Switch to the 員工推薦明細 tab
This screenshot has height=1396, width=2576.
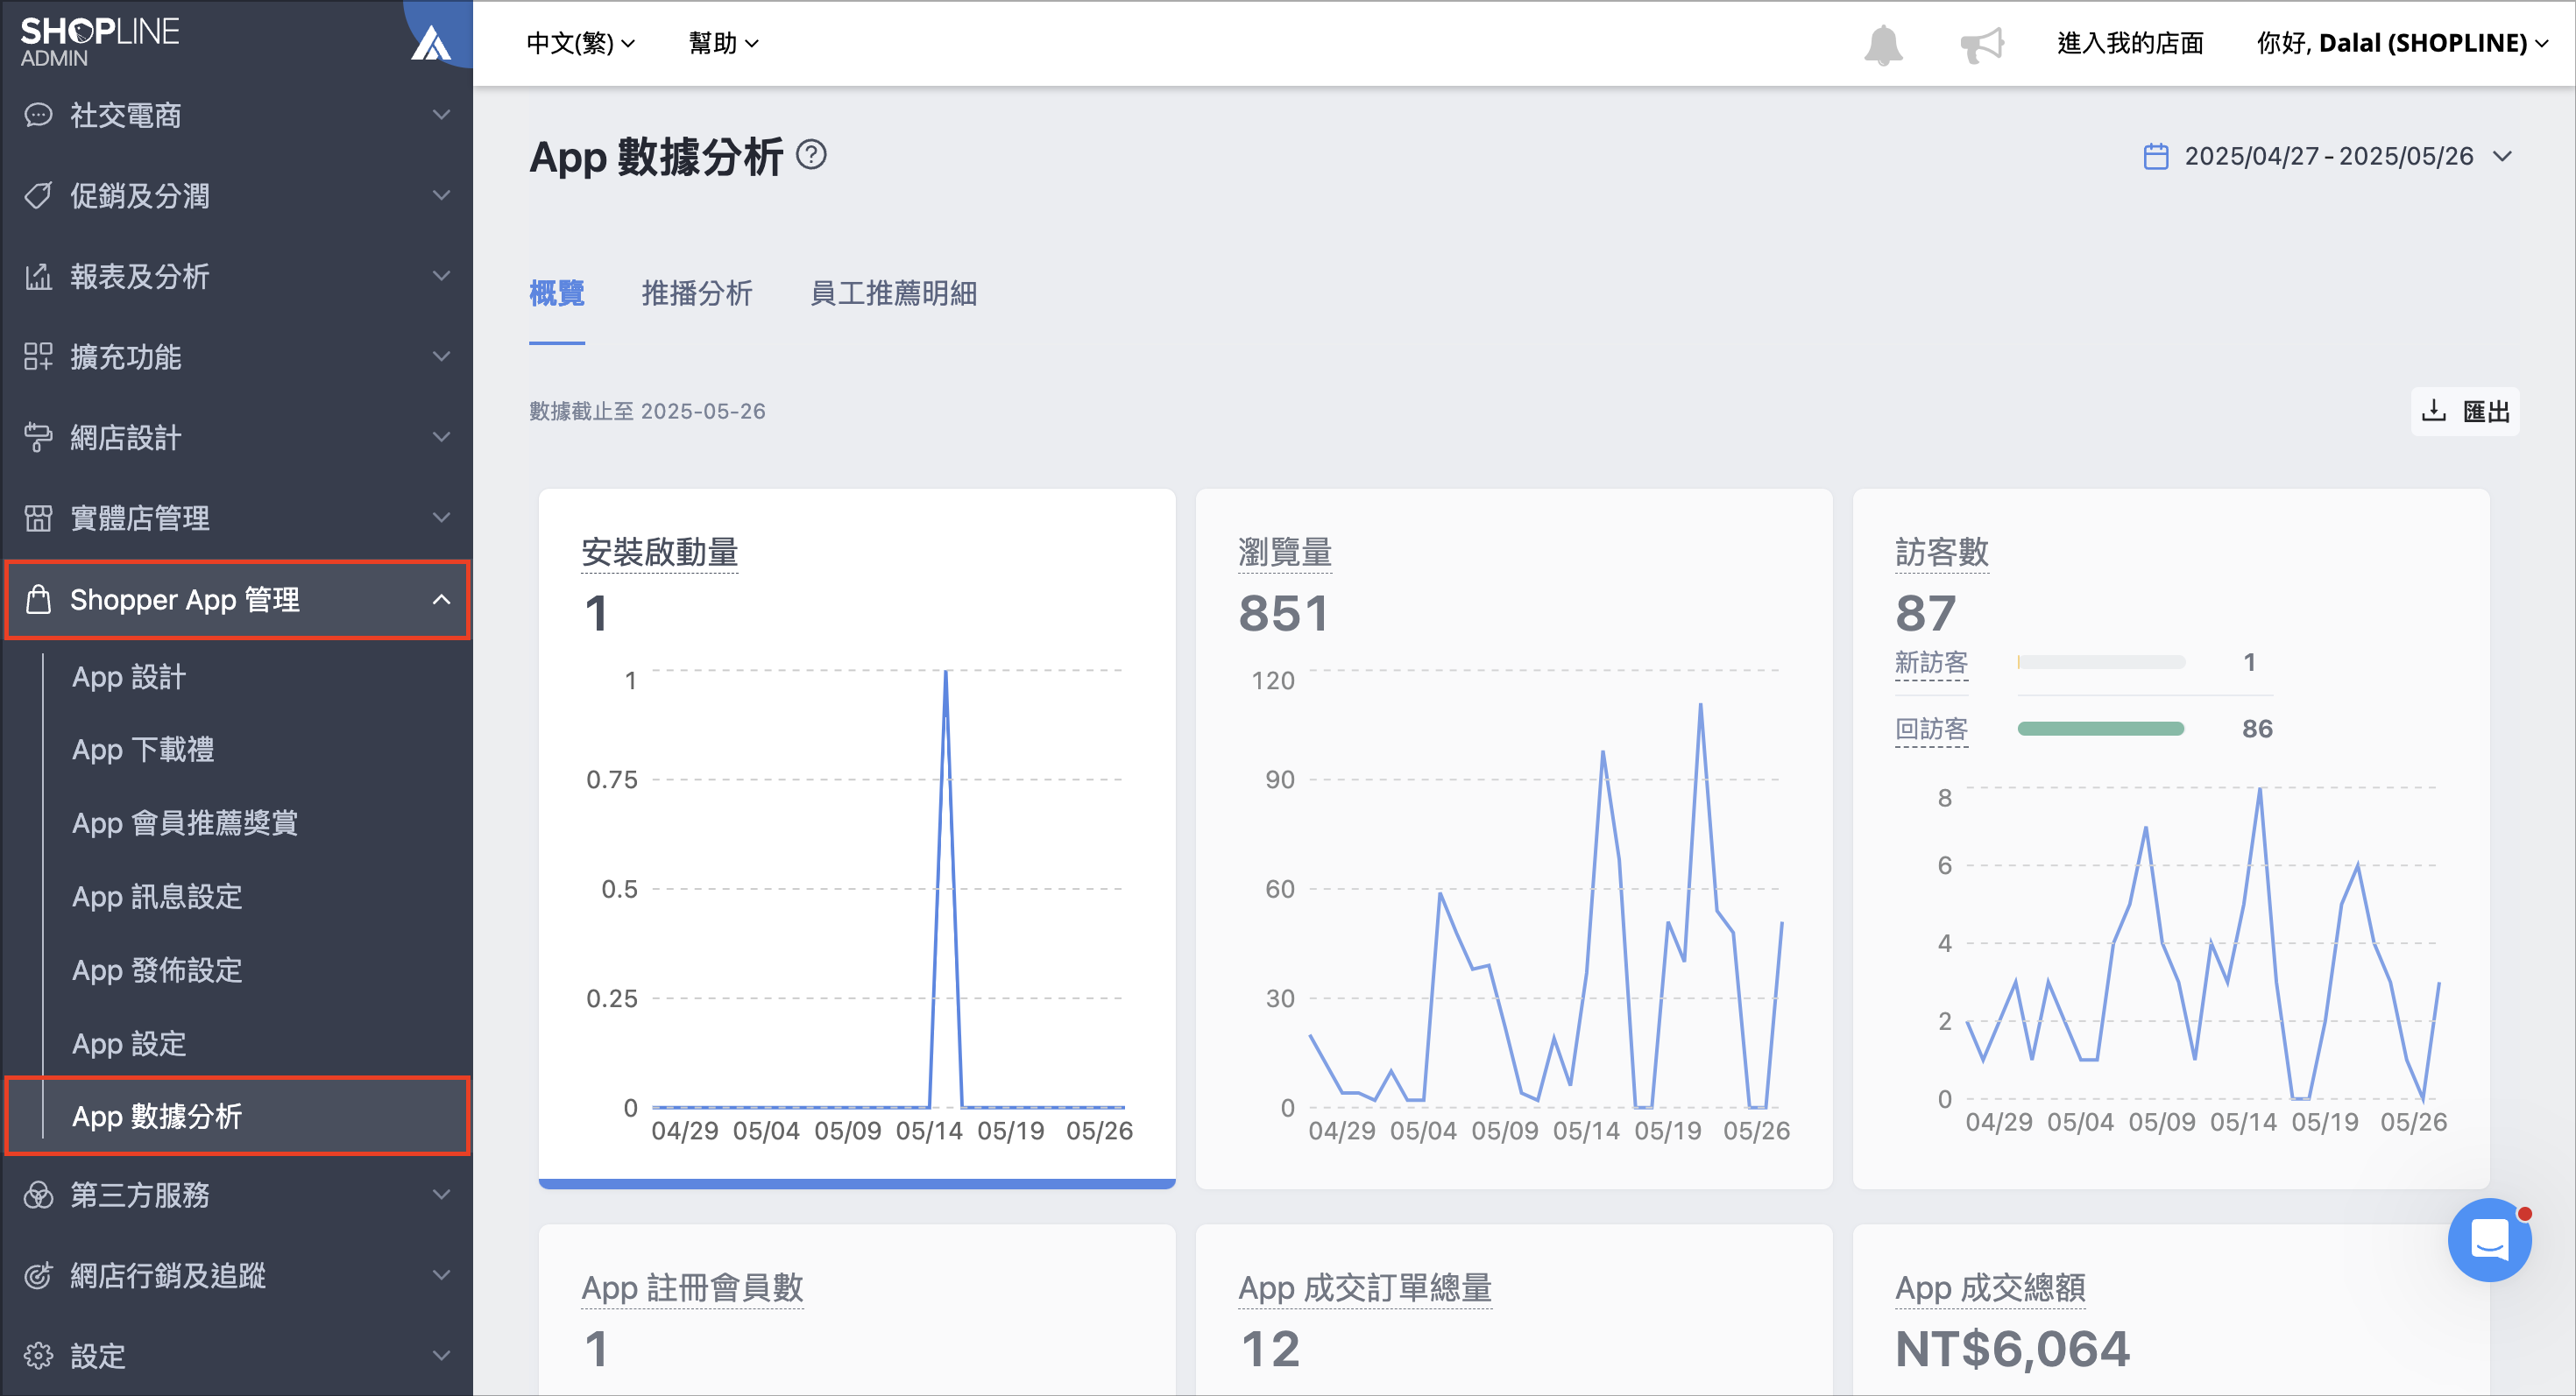click(x=893, y=293)
